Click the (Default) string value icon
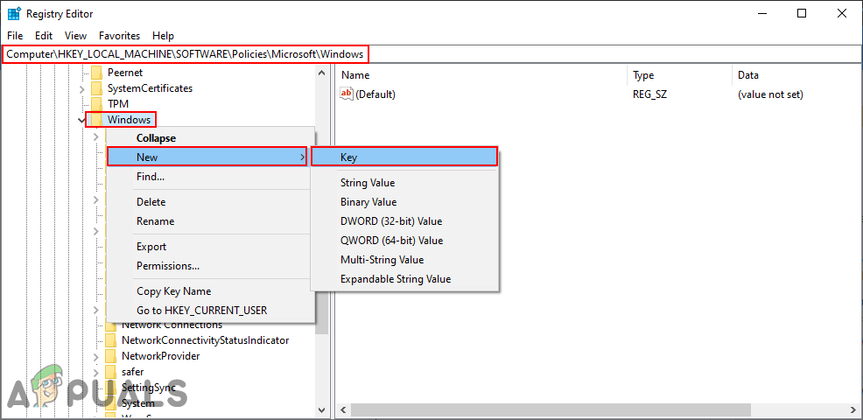This screenshot has height=420, width=863. [x=347, y=94]
